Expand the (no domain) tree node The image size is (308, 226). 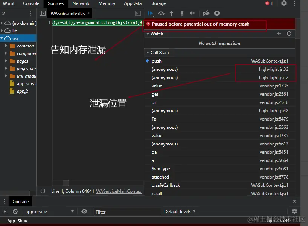[2, 23]
